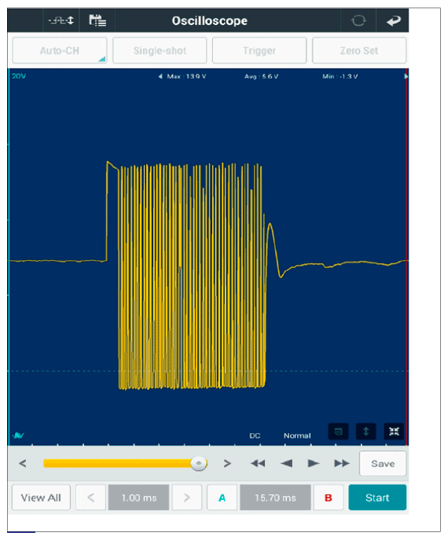Start the oscilloscope capture
This screenshot has width=448, height=540.
[x=377, y=498]
